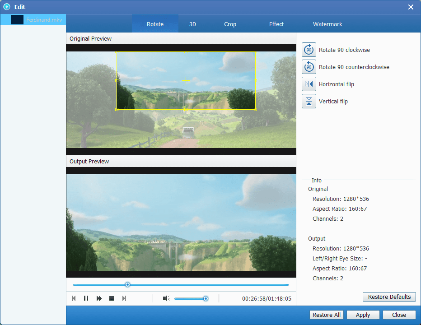Click the original Resolution: 1280*536 text

click(341, 199)
